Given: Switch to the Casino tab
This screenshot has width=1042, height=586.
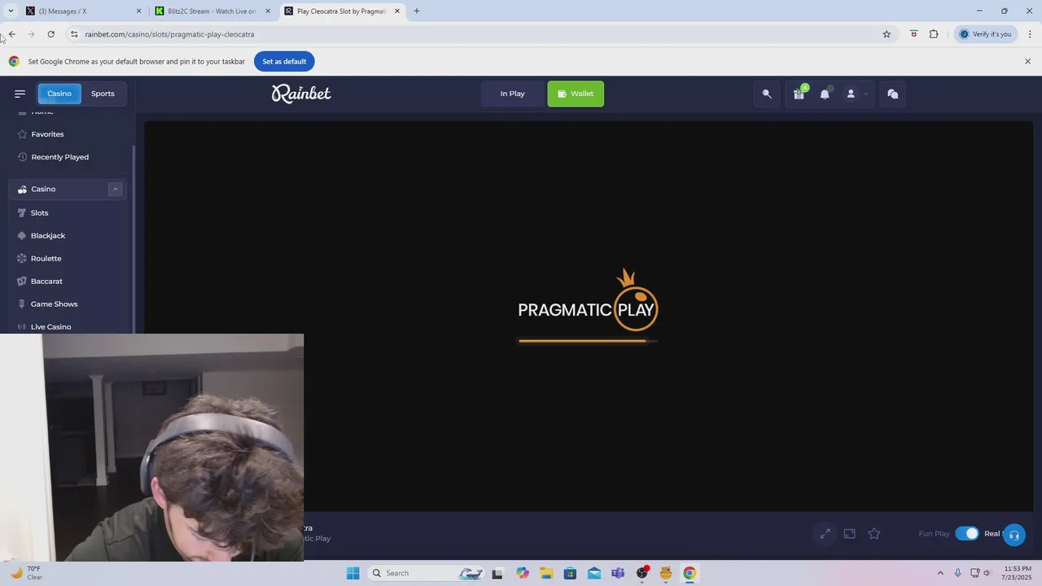Looking at the screenshot, I should [59, 94].
